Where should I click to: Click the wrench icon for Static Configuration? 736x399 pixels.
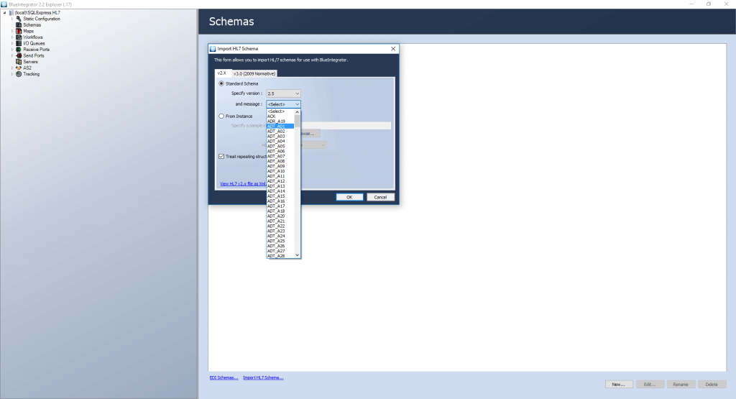point(19,19)
